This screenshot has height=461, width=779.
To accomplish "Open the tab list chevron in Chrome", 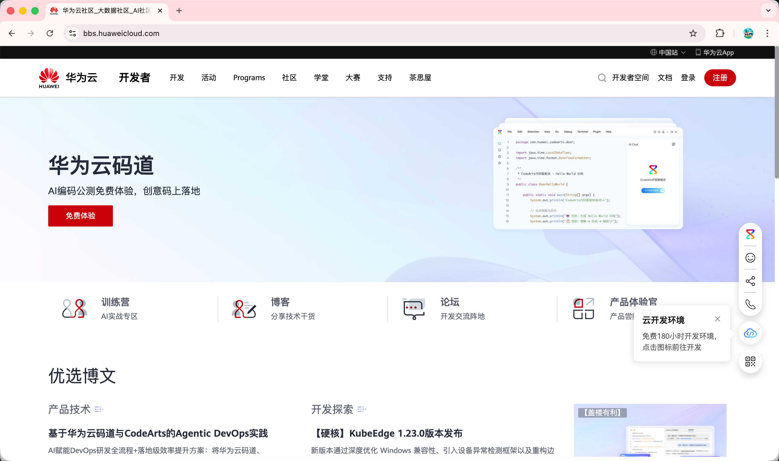I will coord(768,11).
